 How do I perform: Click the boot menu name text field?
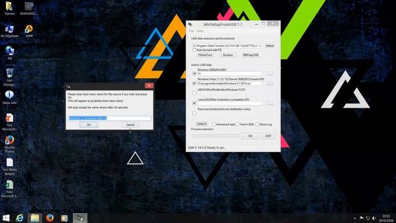(110, 118)
